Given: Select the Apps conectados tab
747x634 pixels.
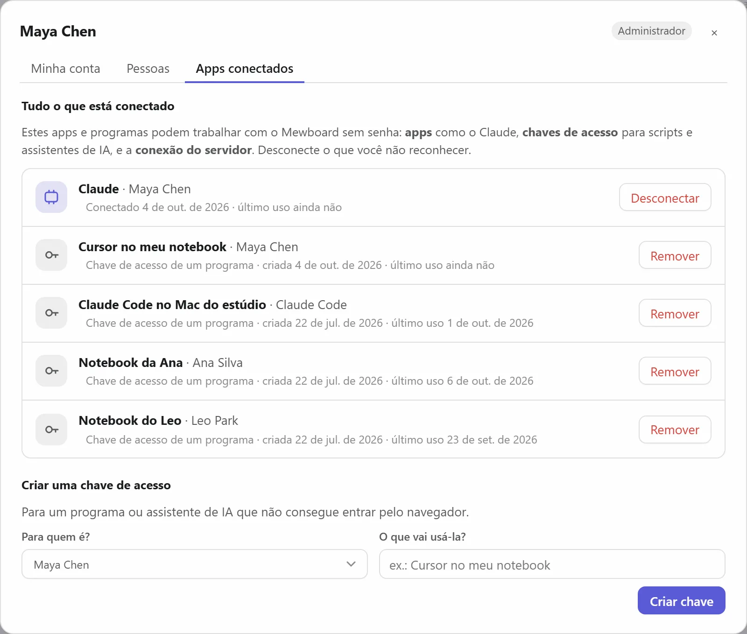Looking at the screenshot, I should (245, 69).
